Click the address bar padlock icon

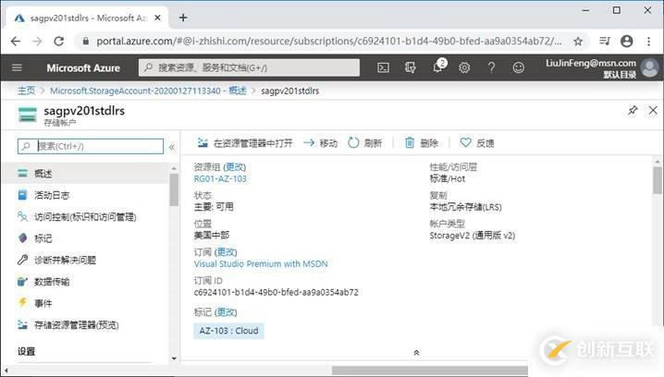tap(85, 41)
